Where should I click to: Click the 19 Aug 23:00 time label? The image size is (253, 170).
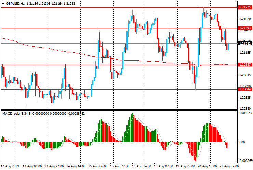coord(185,166)
